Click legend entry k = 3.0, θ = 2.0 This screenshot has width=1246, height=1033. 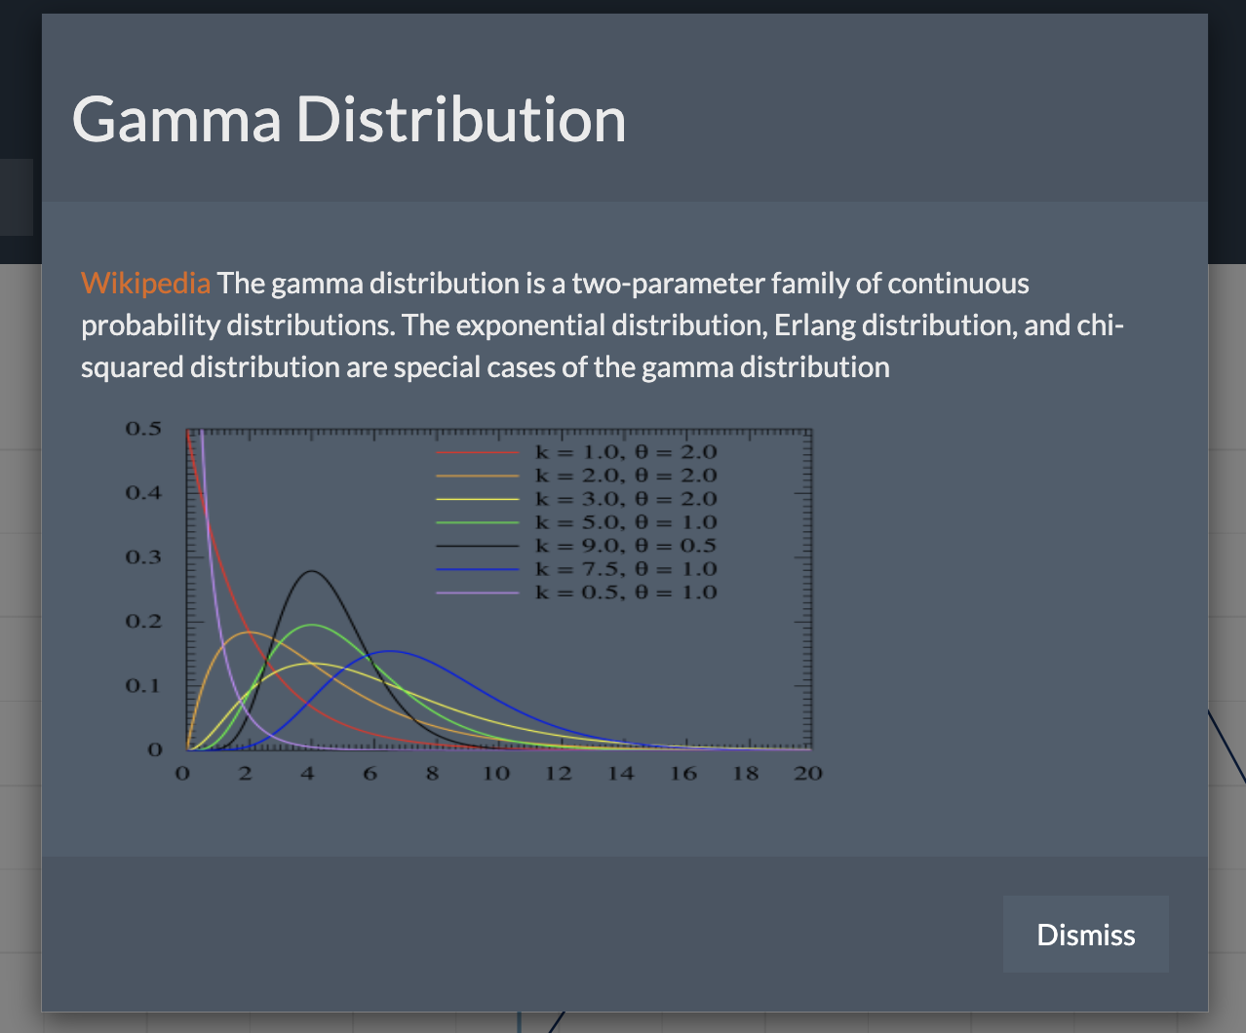pos(576,499)
